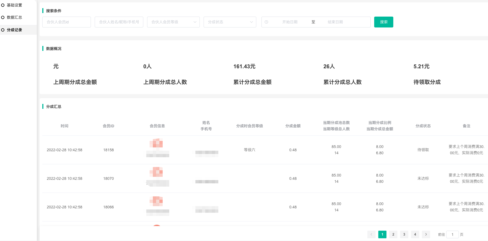Click the clock icon in date range field

pos(266,22)
